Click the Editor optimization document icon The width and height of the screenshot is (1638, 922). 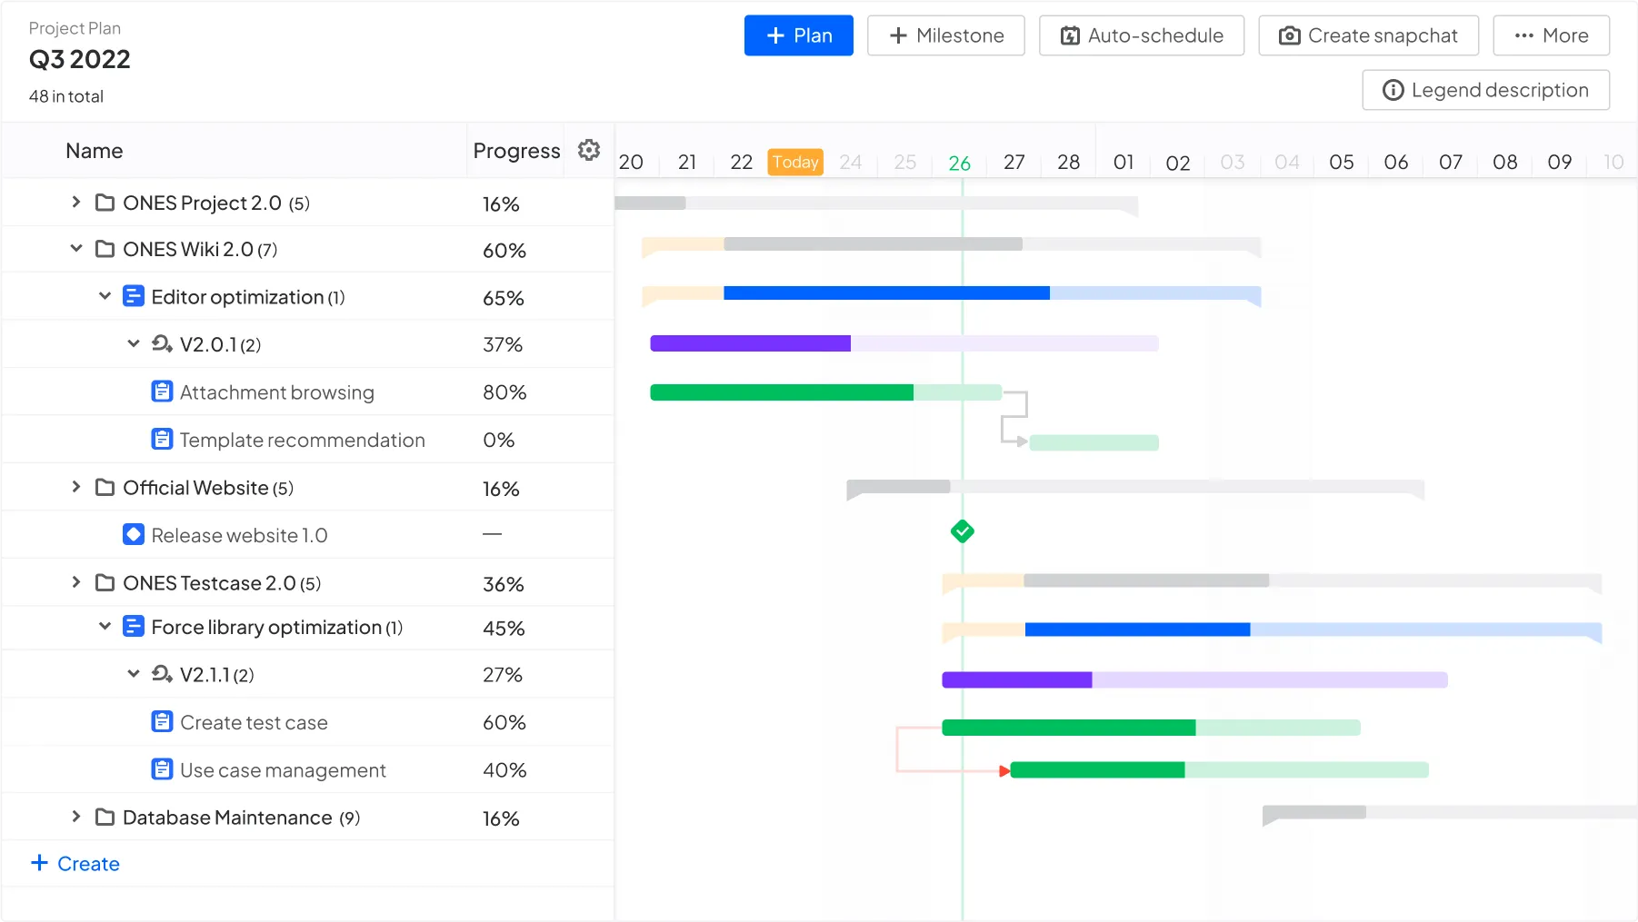(x=134, y=296)
